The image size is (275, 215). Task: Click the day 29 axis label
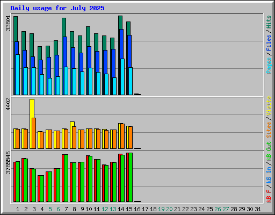[x=242, y=209]
